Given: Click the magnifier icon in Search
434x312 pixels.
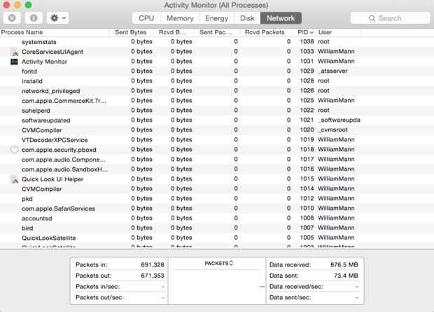Looking at the screenshot, I should [x=372, y=18].
